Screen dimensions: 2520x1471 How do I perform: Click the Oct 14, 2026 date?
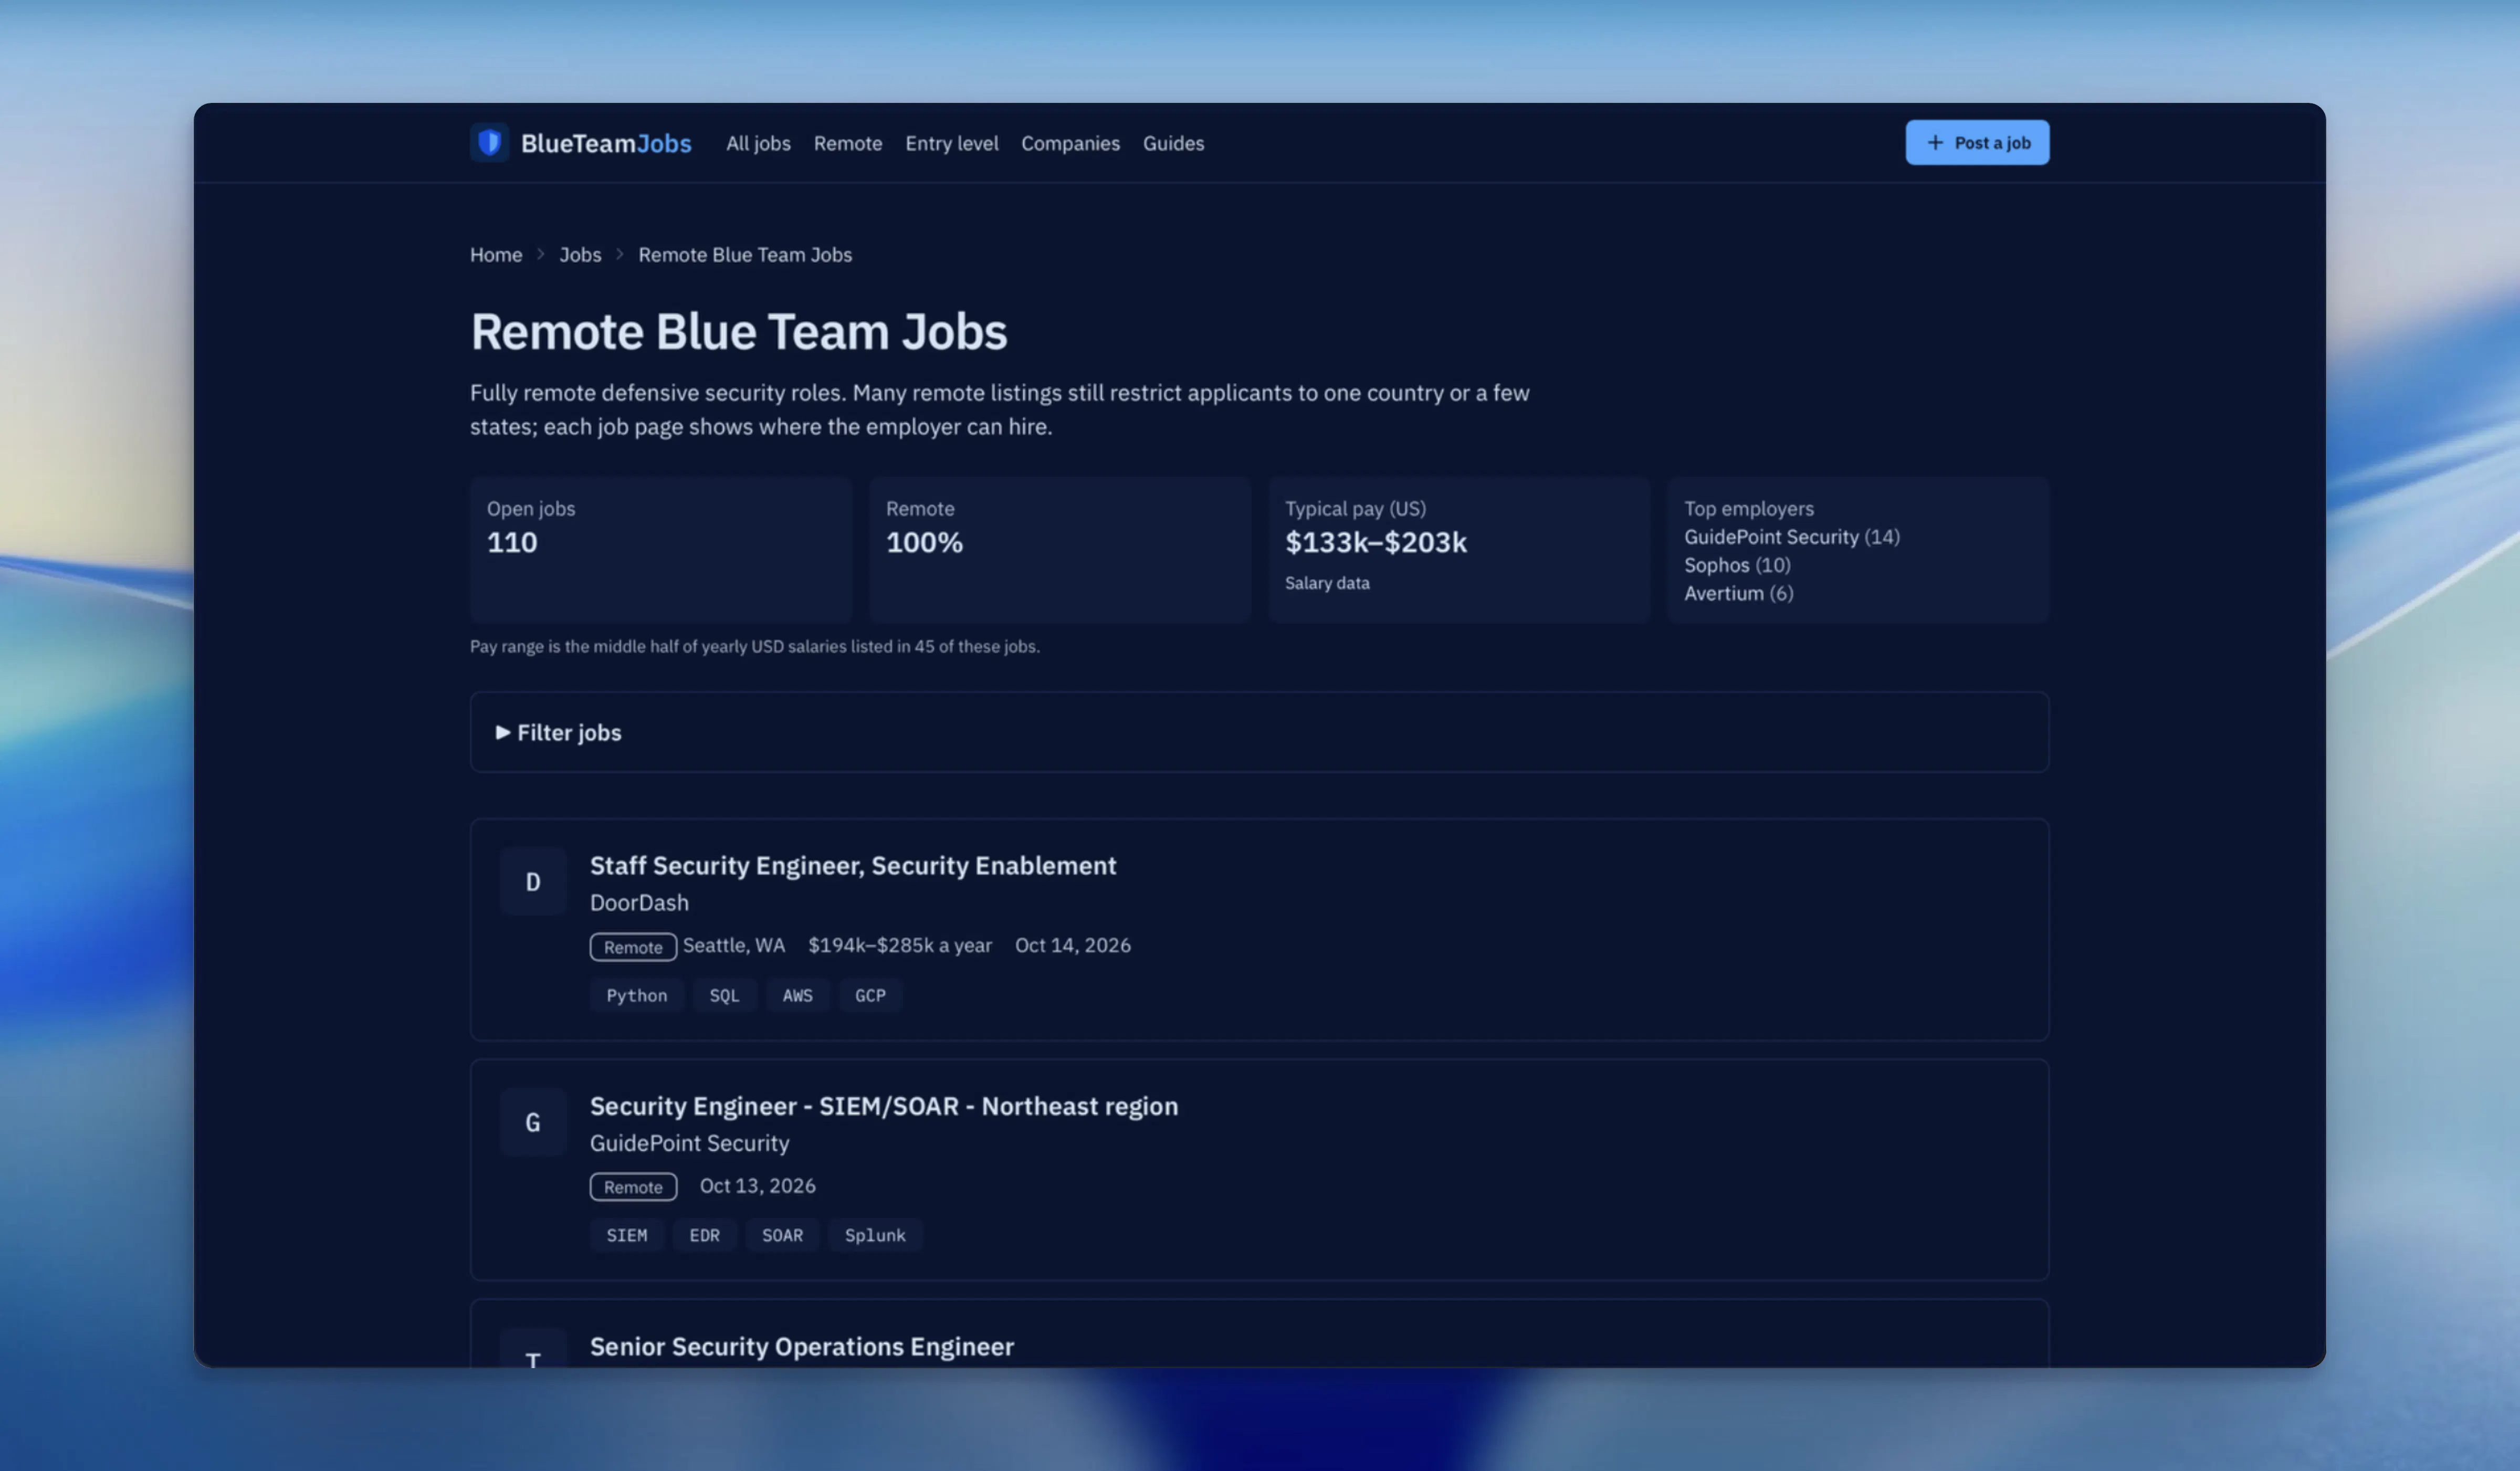click(x=1073, y=945)
